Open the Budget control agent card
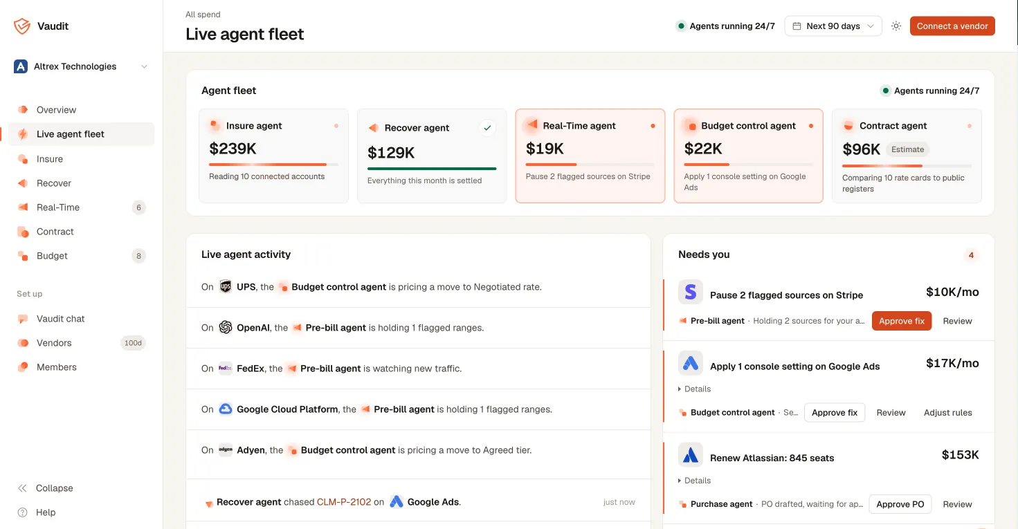 coord(748,156)
